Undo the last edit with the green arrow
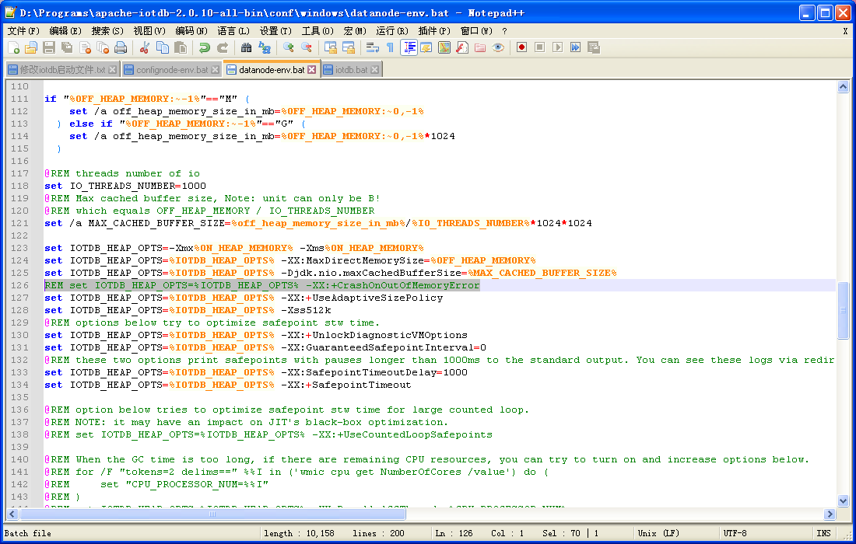The image size is (856, 544). [x=205, y=48]
